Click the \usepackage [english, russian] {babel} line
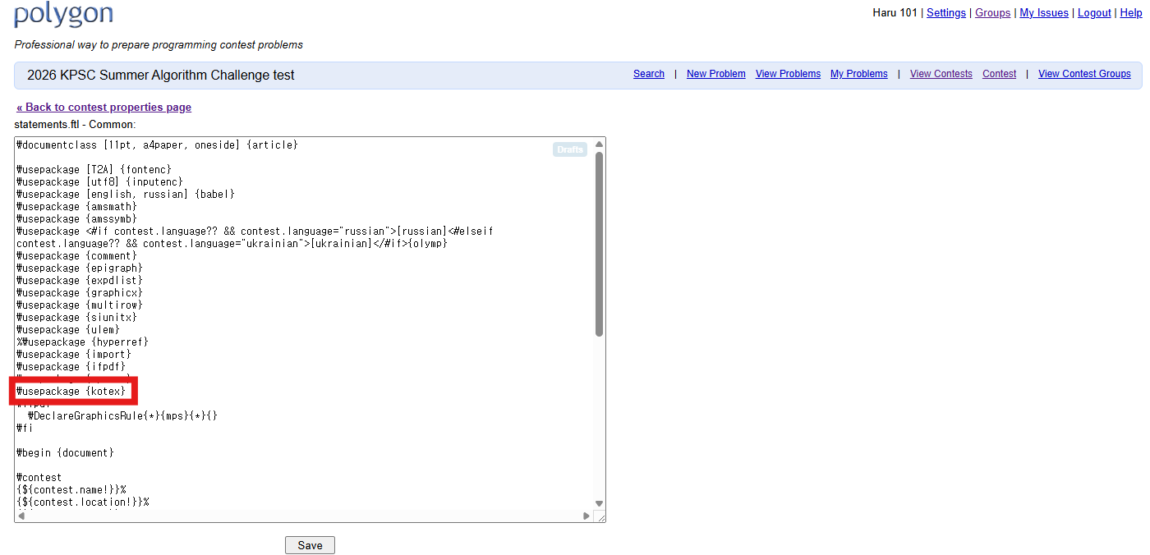This screenshot has width=1150, height=555. point(126,195)
